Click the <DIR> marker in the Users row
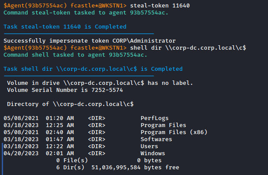Screen dimensions: 268x175 coord(97,146)
